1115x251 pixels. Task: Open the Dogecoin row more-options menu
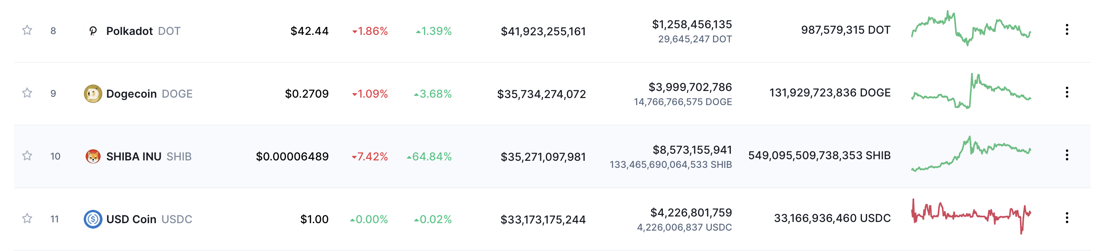point(1067,92)
